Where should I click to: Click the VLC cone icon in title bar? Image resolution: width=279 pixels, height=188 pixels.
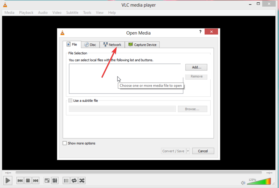point(5,5)
